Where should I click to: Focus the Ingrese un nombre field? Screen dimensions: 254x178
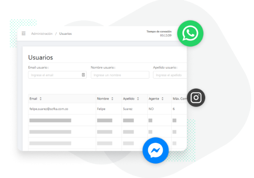pyautogui.click(x=120, y=75)
